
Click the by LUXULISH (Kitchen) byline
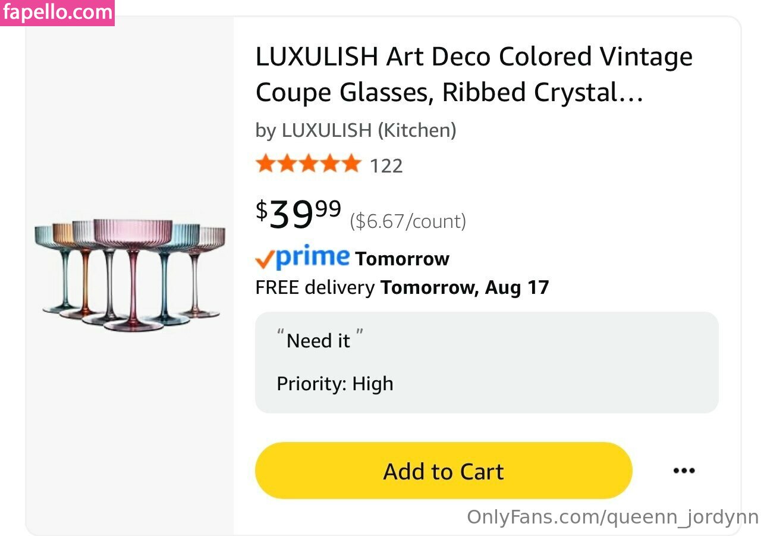[356, 130]
